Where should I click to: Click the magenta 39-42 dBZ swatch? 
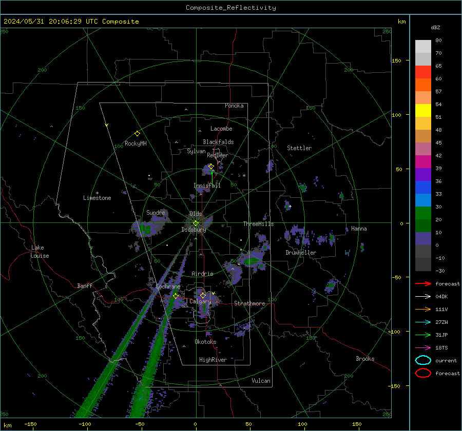[x=423, y=162]
